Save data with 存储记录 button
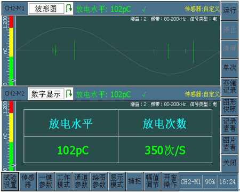 pos(229,87)
